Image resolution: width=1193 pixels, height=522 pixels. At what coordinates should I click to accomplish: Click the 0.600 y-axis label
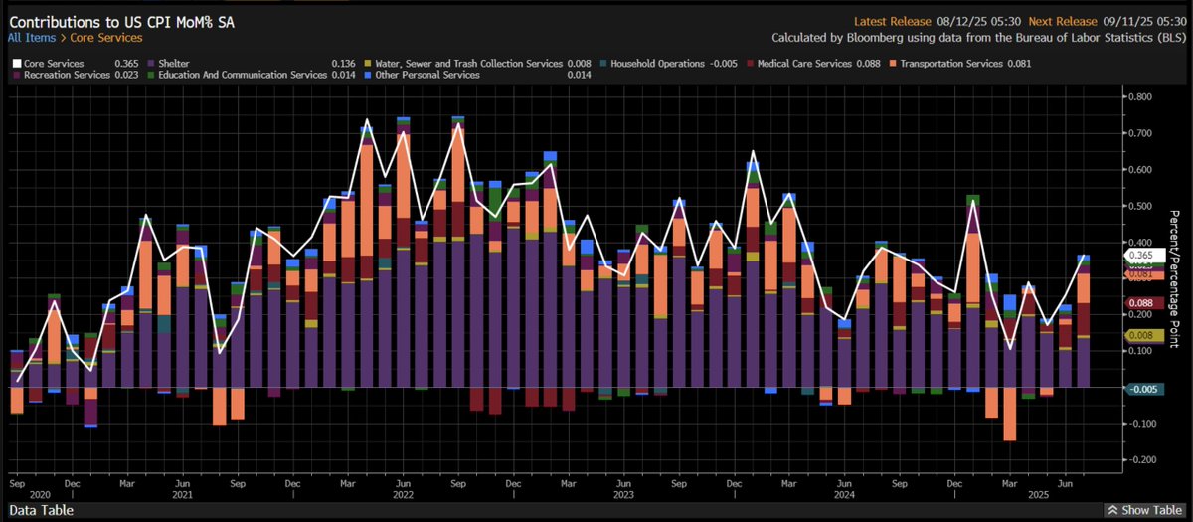click(x=1141, y=170)
